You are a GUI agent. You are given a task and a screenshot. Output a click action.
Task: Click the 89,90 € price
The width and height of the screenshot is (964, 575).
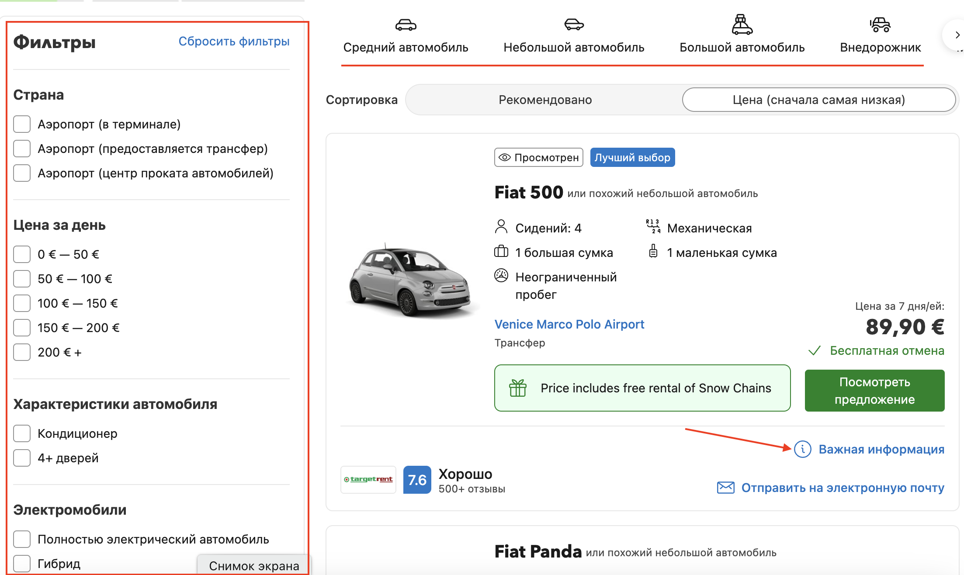pos(905,327)
